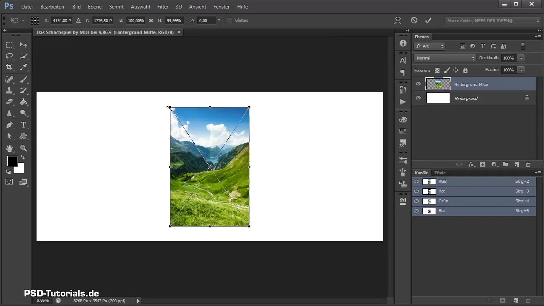Switch to the Pfade tab
Screen dimensions: 544x306
[440, 173]
